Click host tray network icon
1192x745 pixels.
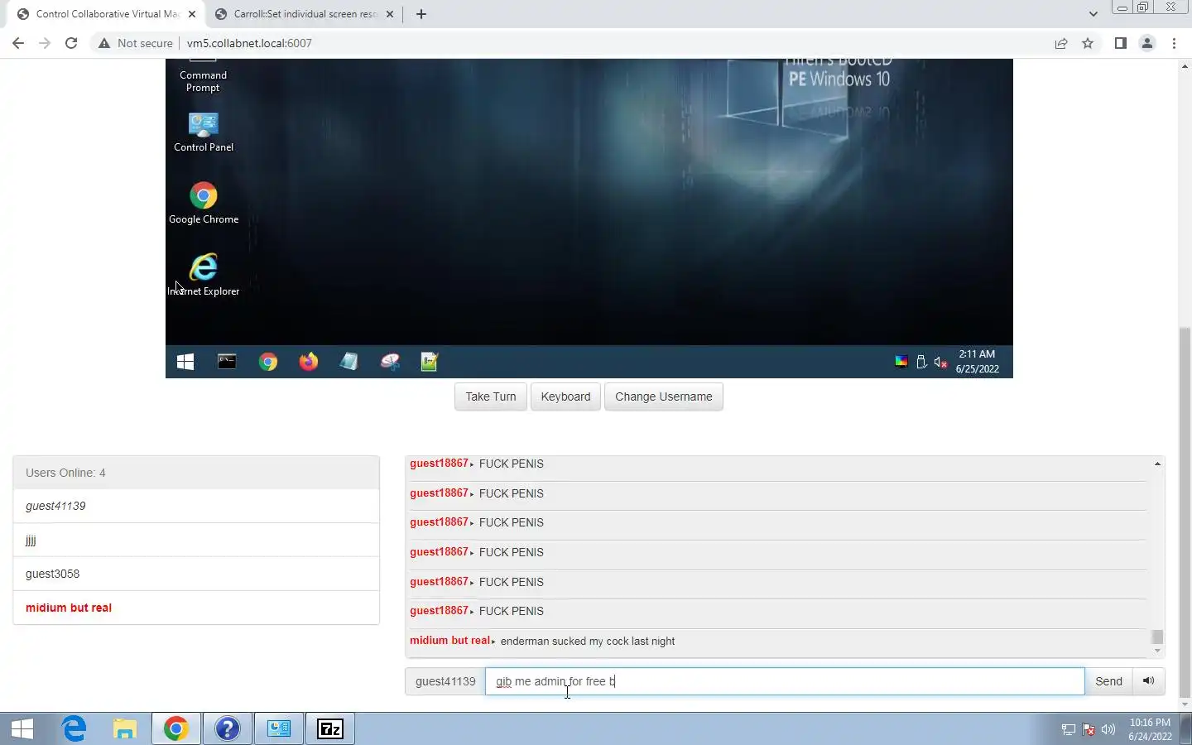point(1069,729)
